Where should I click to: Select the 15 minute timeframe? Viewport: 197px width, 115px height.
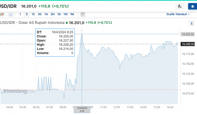pos(33,14)
